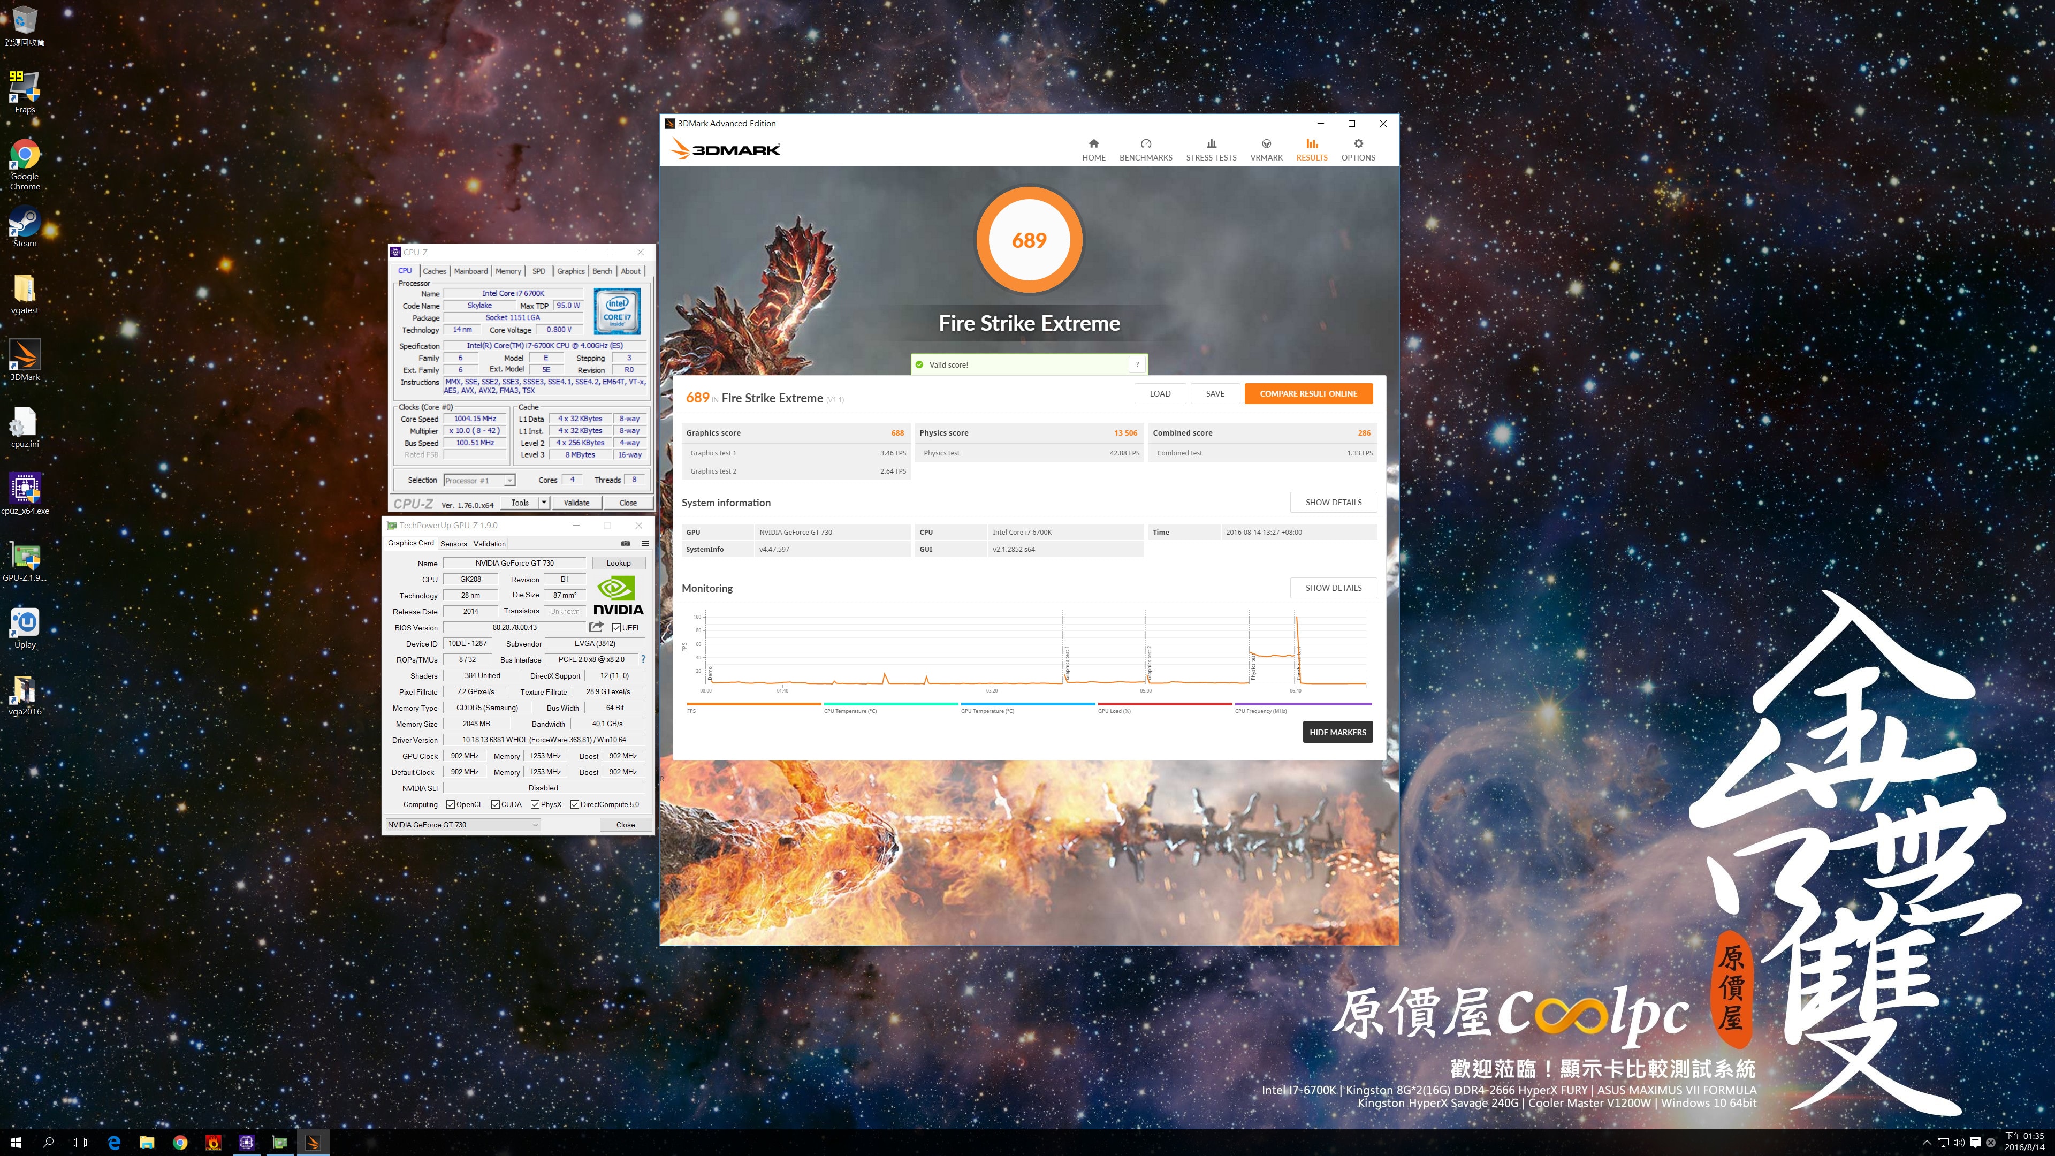
Task: Click the orange FPS legend bar in monitoring
Action: point(754,704)
